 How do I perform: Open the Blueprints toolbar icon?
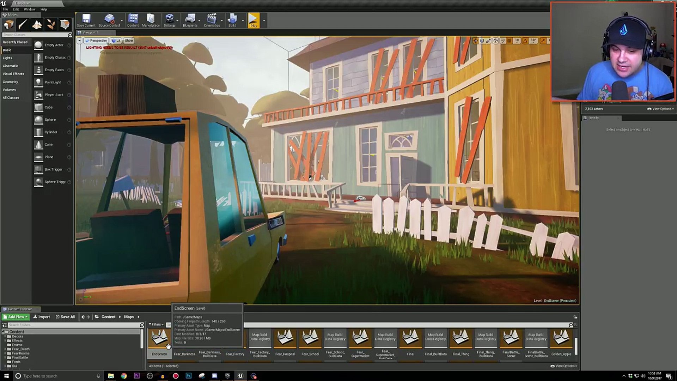190,20
